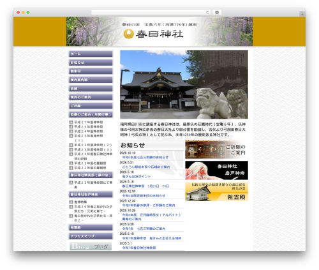Open 鬼さんと出会える場所 news link
The width and height of the screenshot is (319, 270).
pyautogui.click(x=152, y=238)
